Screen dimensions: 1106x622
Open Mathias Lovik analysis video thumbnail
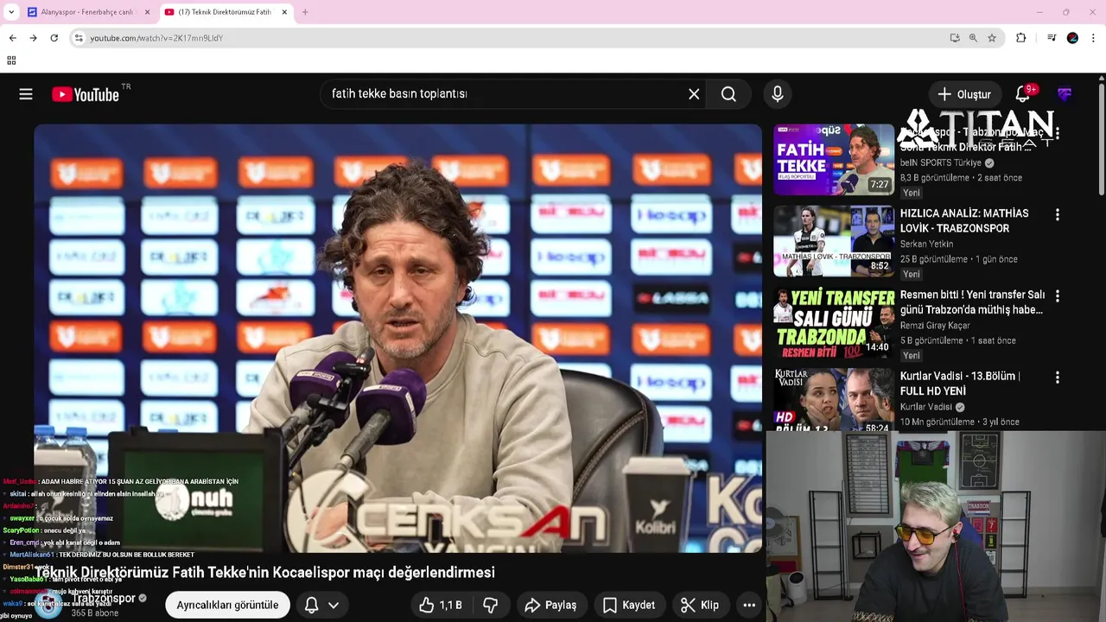tap(834, 240)
